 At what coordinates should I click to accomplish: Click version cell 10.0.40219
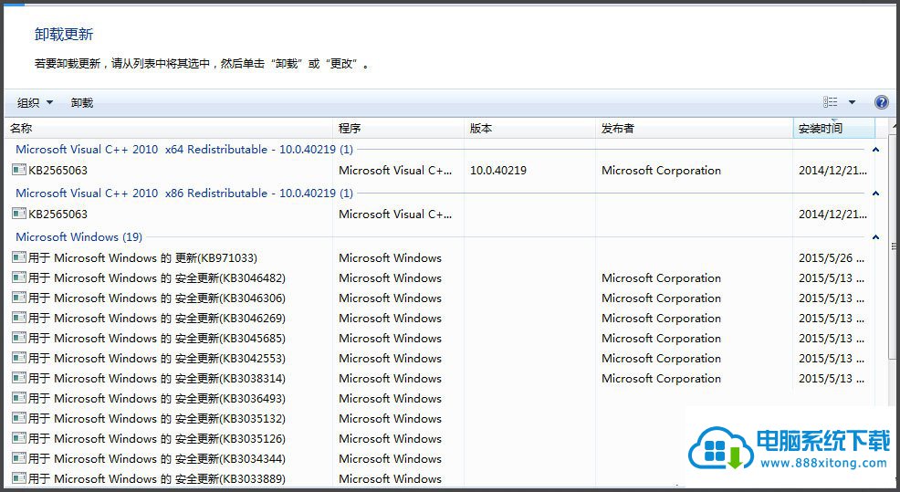(x=498, y=170)
